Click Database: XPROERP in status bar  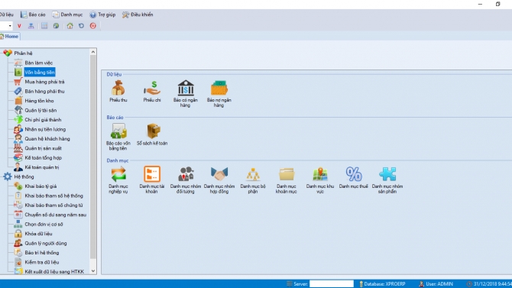[382, 283]
